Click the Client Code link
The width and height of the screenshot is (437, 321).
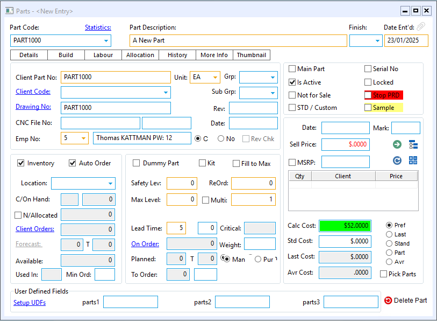coord(33,92)
